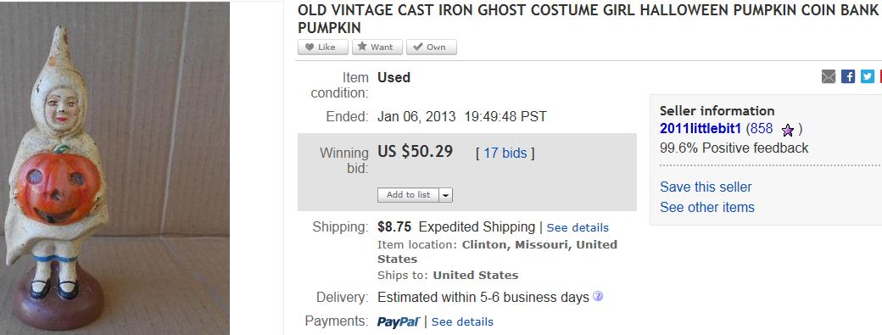Mark item with Own checkmark button
The image size is (882, 335).
tap(432, 47)
